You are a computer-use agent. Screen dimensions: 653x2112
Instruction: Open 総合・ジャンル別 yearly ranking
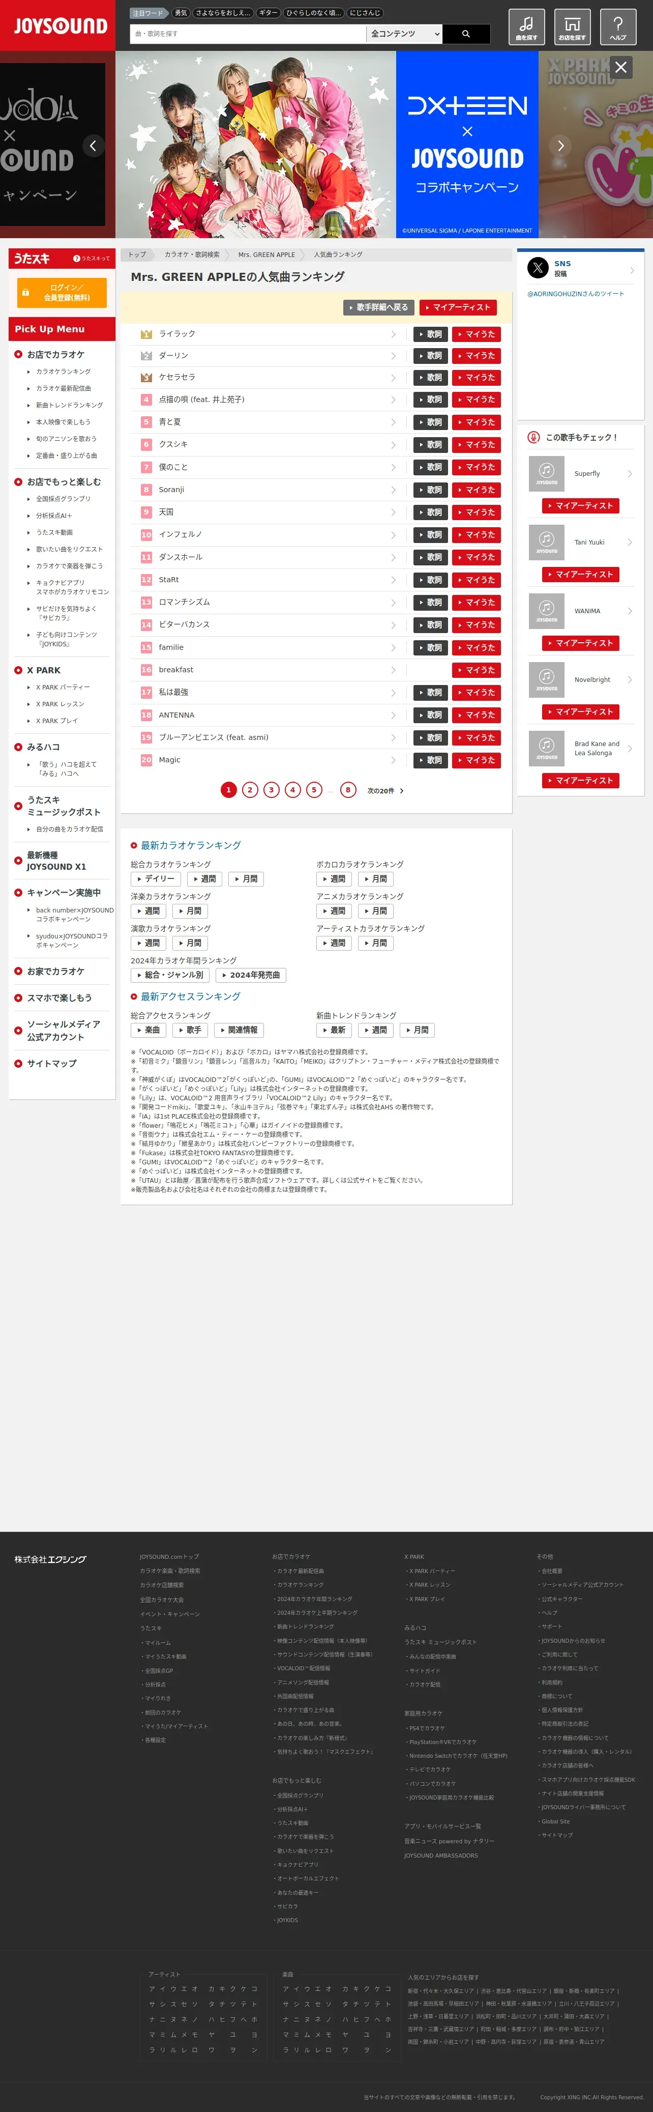169,976
